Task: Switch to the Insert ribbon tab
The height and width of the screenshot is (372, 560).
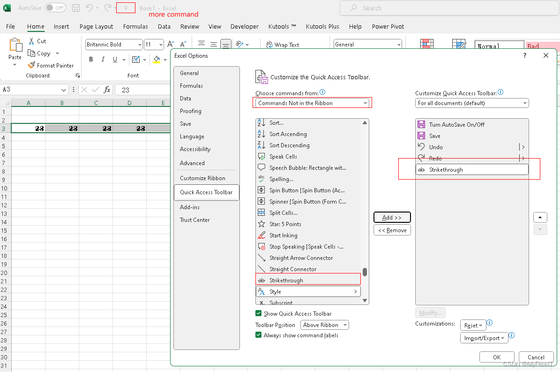Action: point(61,26)
